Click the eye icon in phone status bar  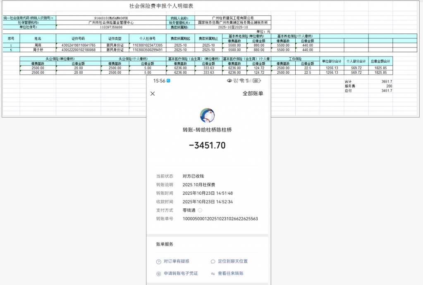pos(229,81)
